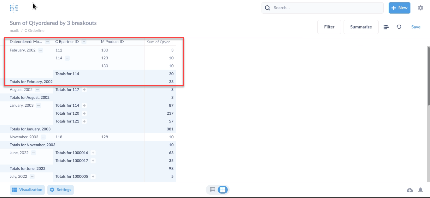Open the Settings panel at bottom
Image resolution: width=430 pixels, height=198 pixels.
click(x=61, y=190)
